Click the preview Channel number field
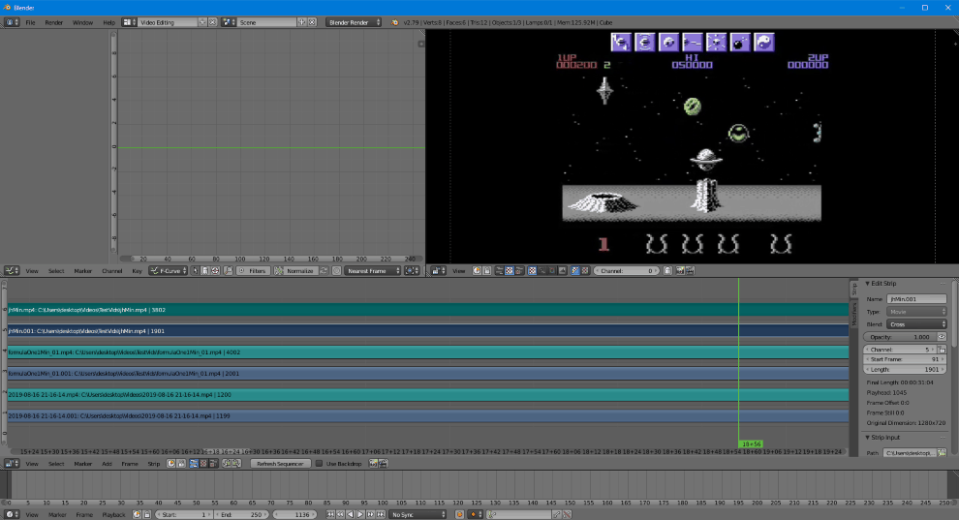 click(627, 271)
